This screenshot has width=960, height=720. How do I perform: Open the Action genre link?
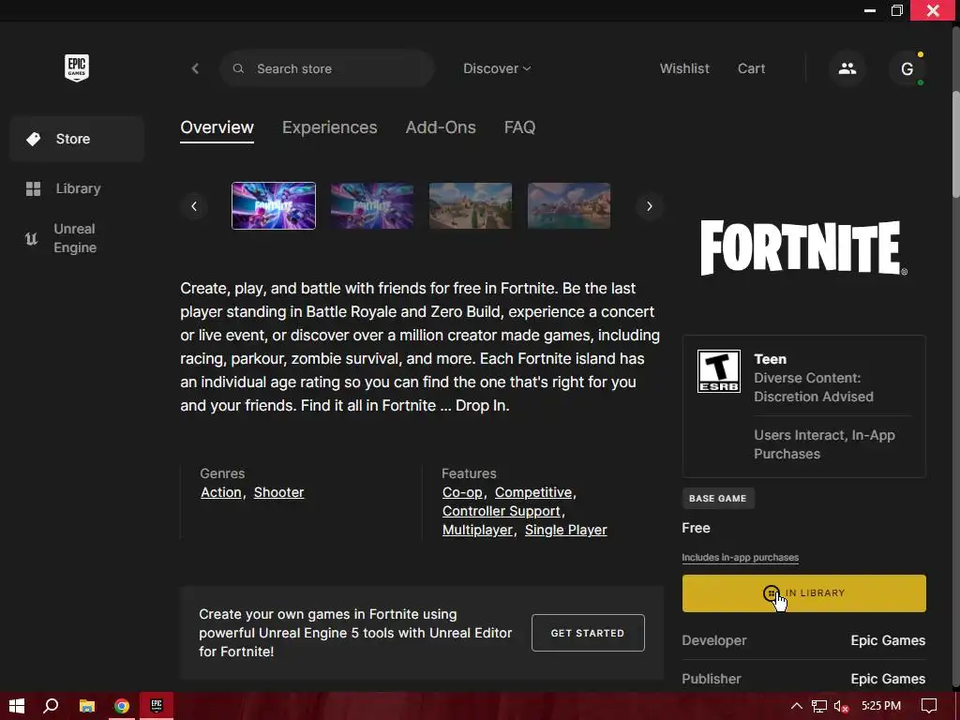click(221, 493)
